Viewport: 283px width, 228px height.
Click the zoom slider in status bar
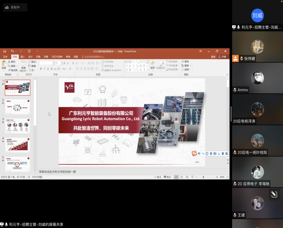click(203, 177)
